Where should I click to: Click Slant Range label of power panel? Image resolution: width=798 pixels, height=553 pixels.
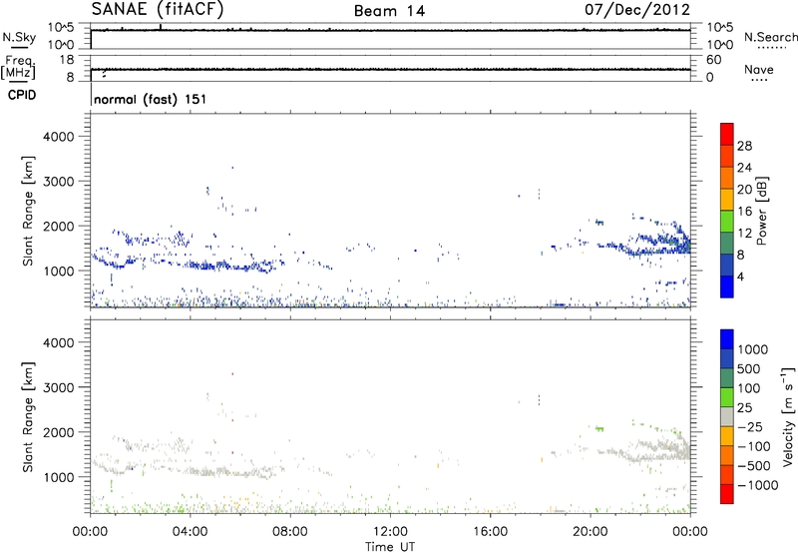28,211
